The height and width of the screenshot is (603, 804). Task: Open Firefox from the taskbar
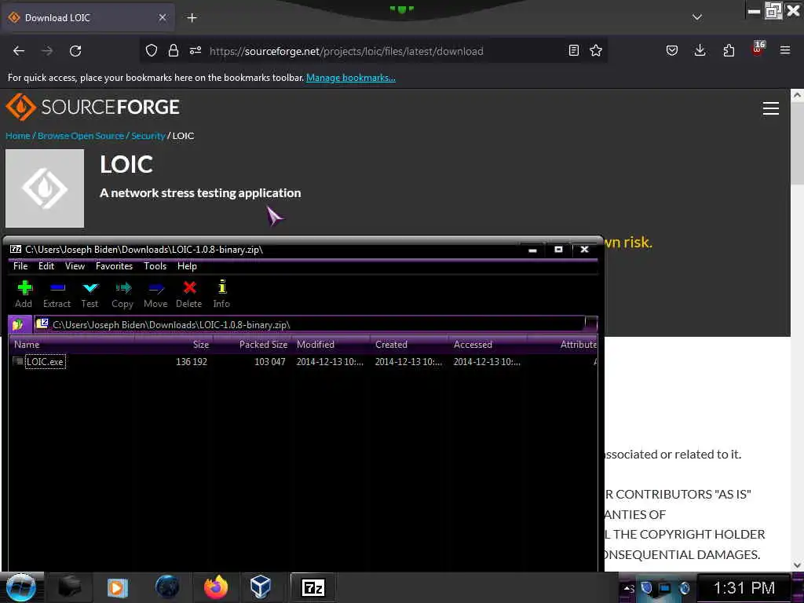tap(216, 587)
